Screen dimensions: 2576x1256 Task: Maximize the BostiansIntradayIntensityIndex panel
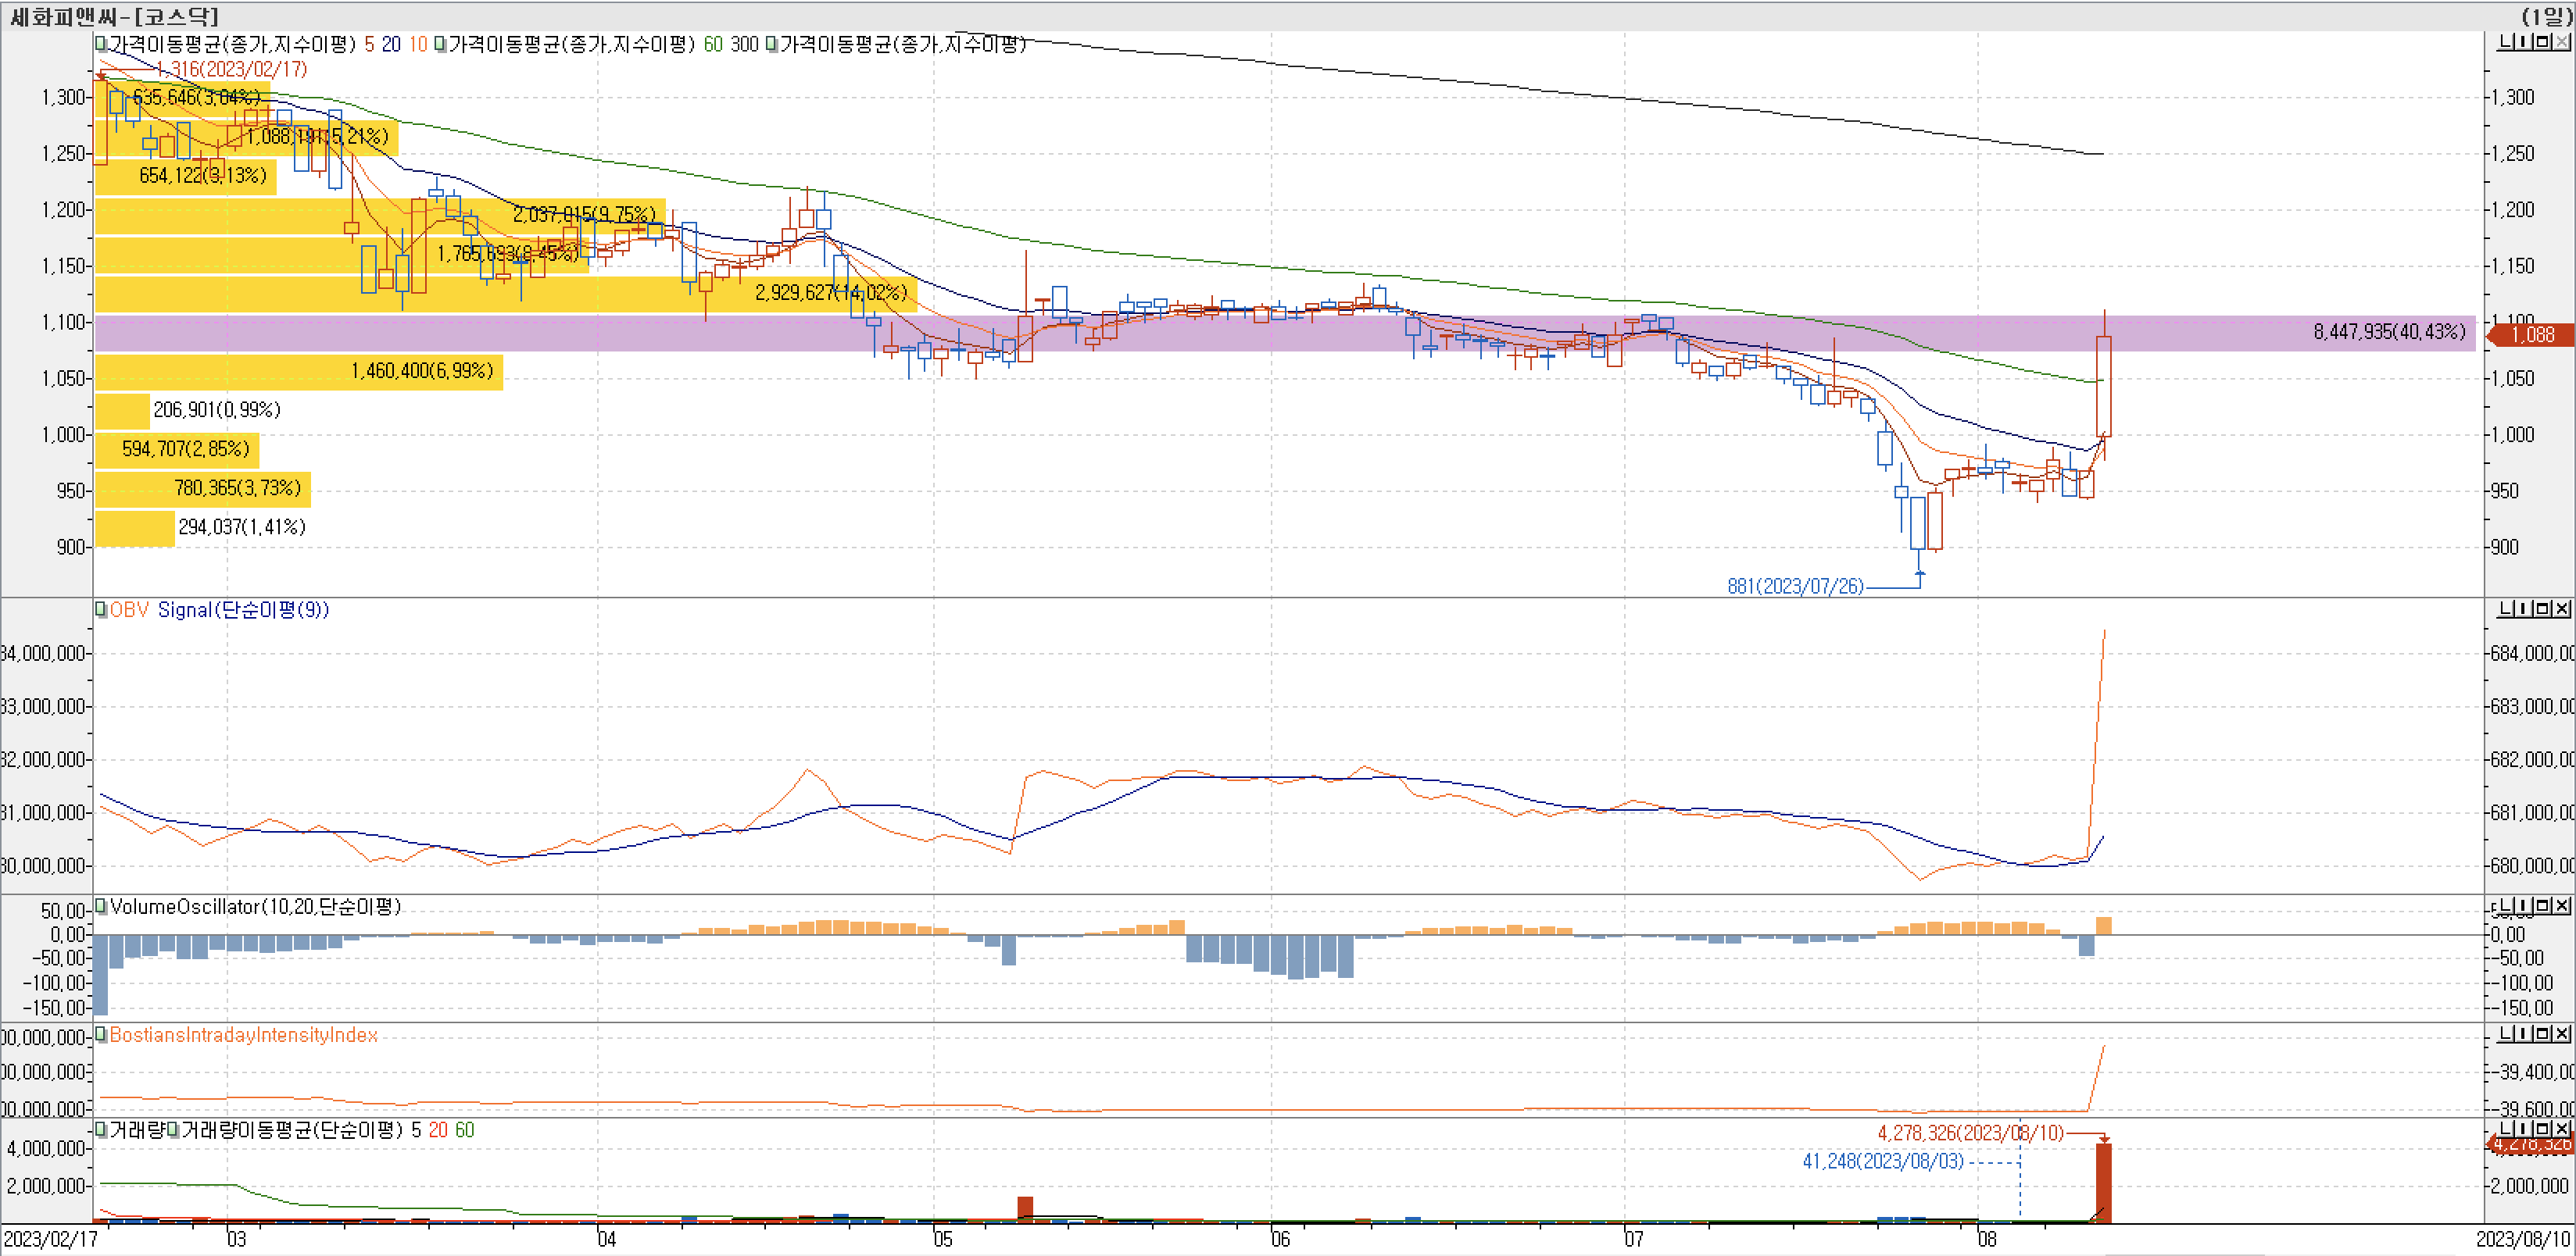[x=2543, y=1034]
